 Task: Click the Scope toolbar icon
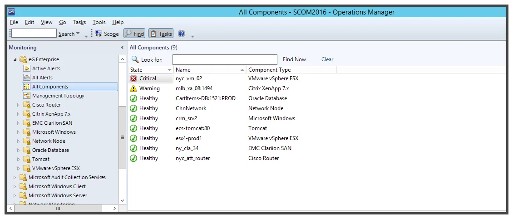click(99, 34)
